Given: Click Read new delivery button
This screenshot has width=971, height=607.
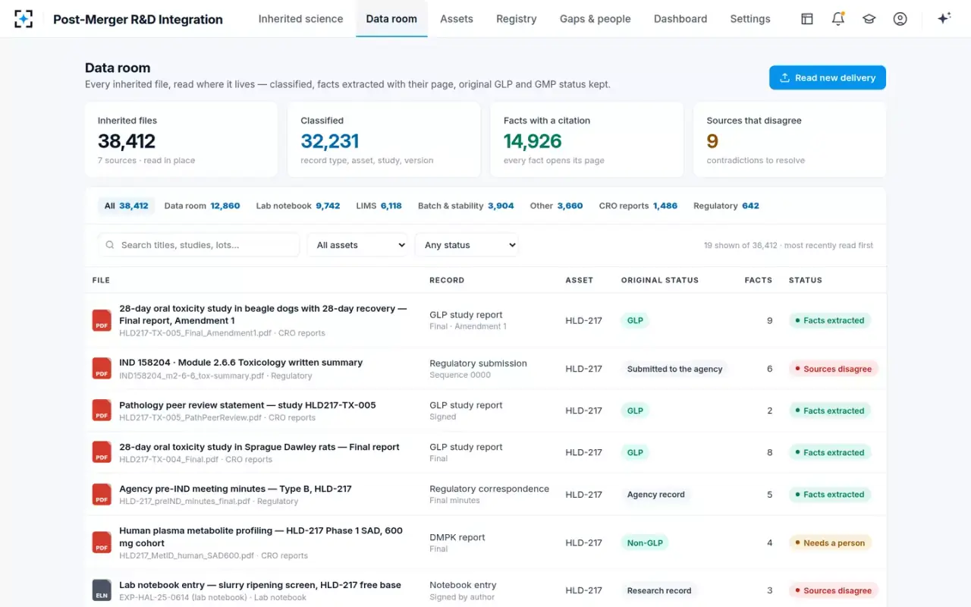Looking at the screenshot, I should [x=828, y=77].
